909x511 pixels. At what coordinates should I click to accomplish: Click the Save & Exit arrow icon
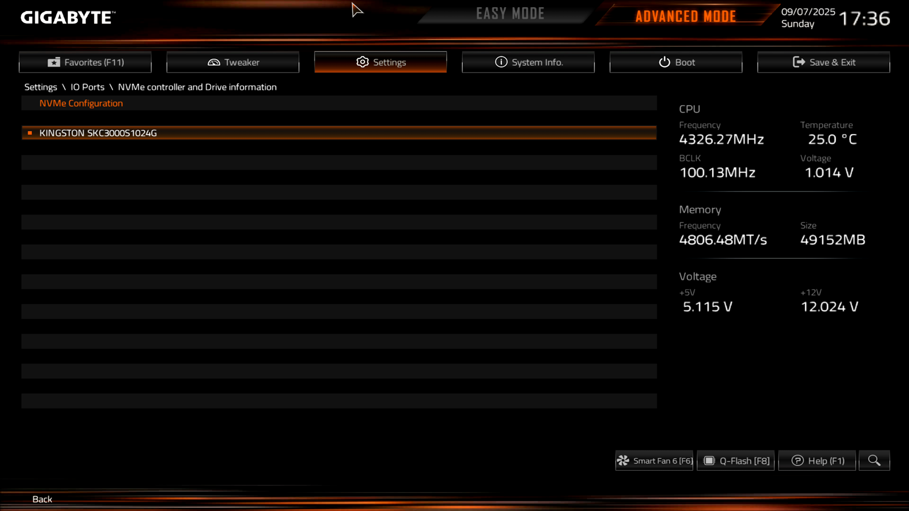tap(799, 62)
